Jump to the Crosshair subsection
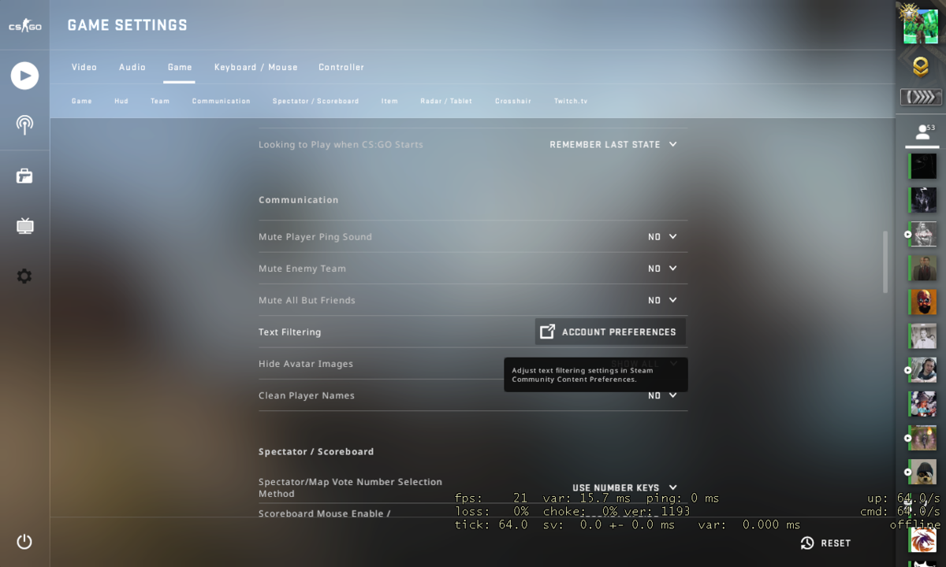This screenshot has height=567, width=946. click(513, 101)
